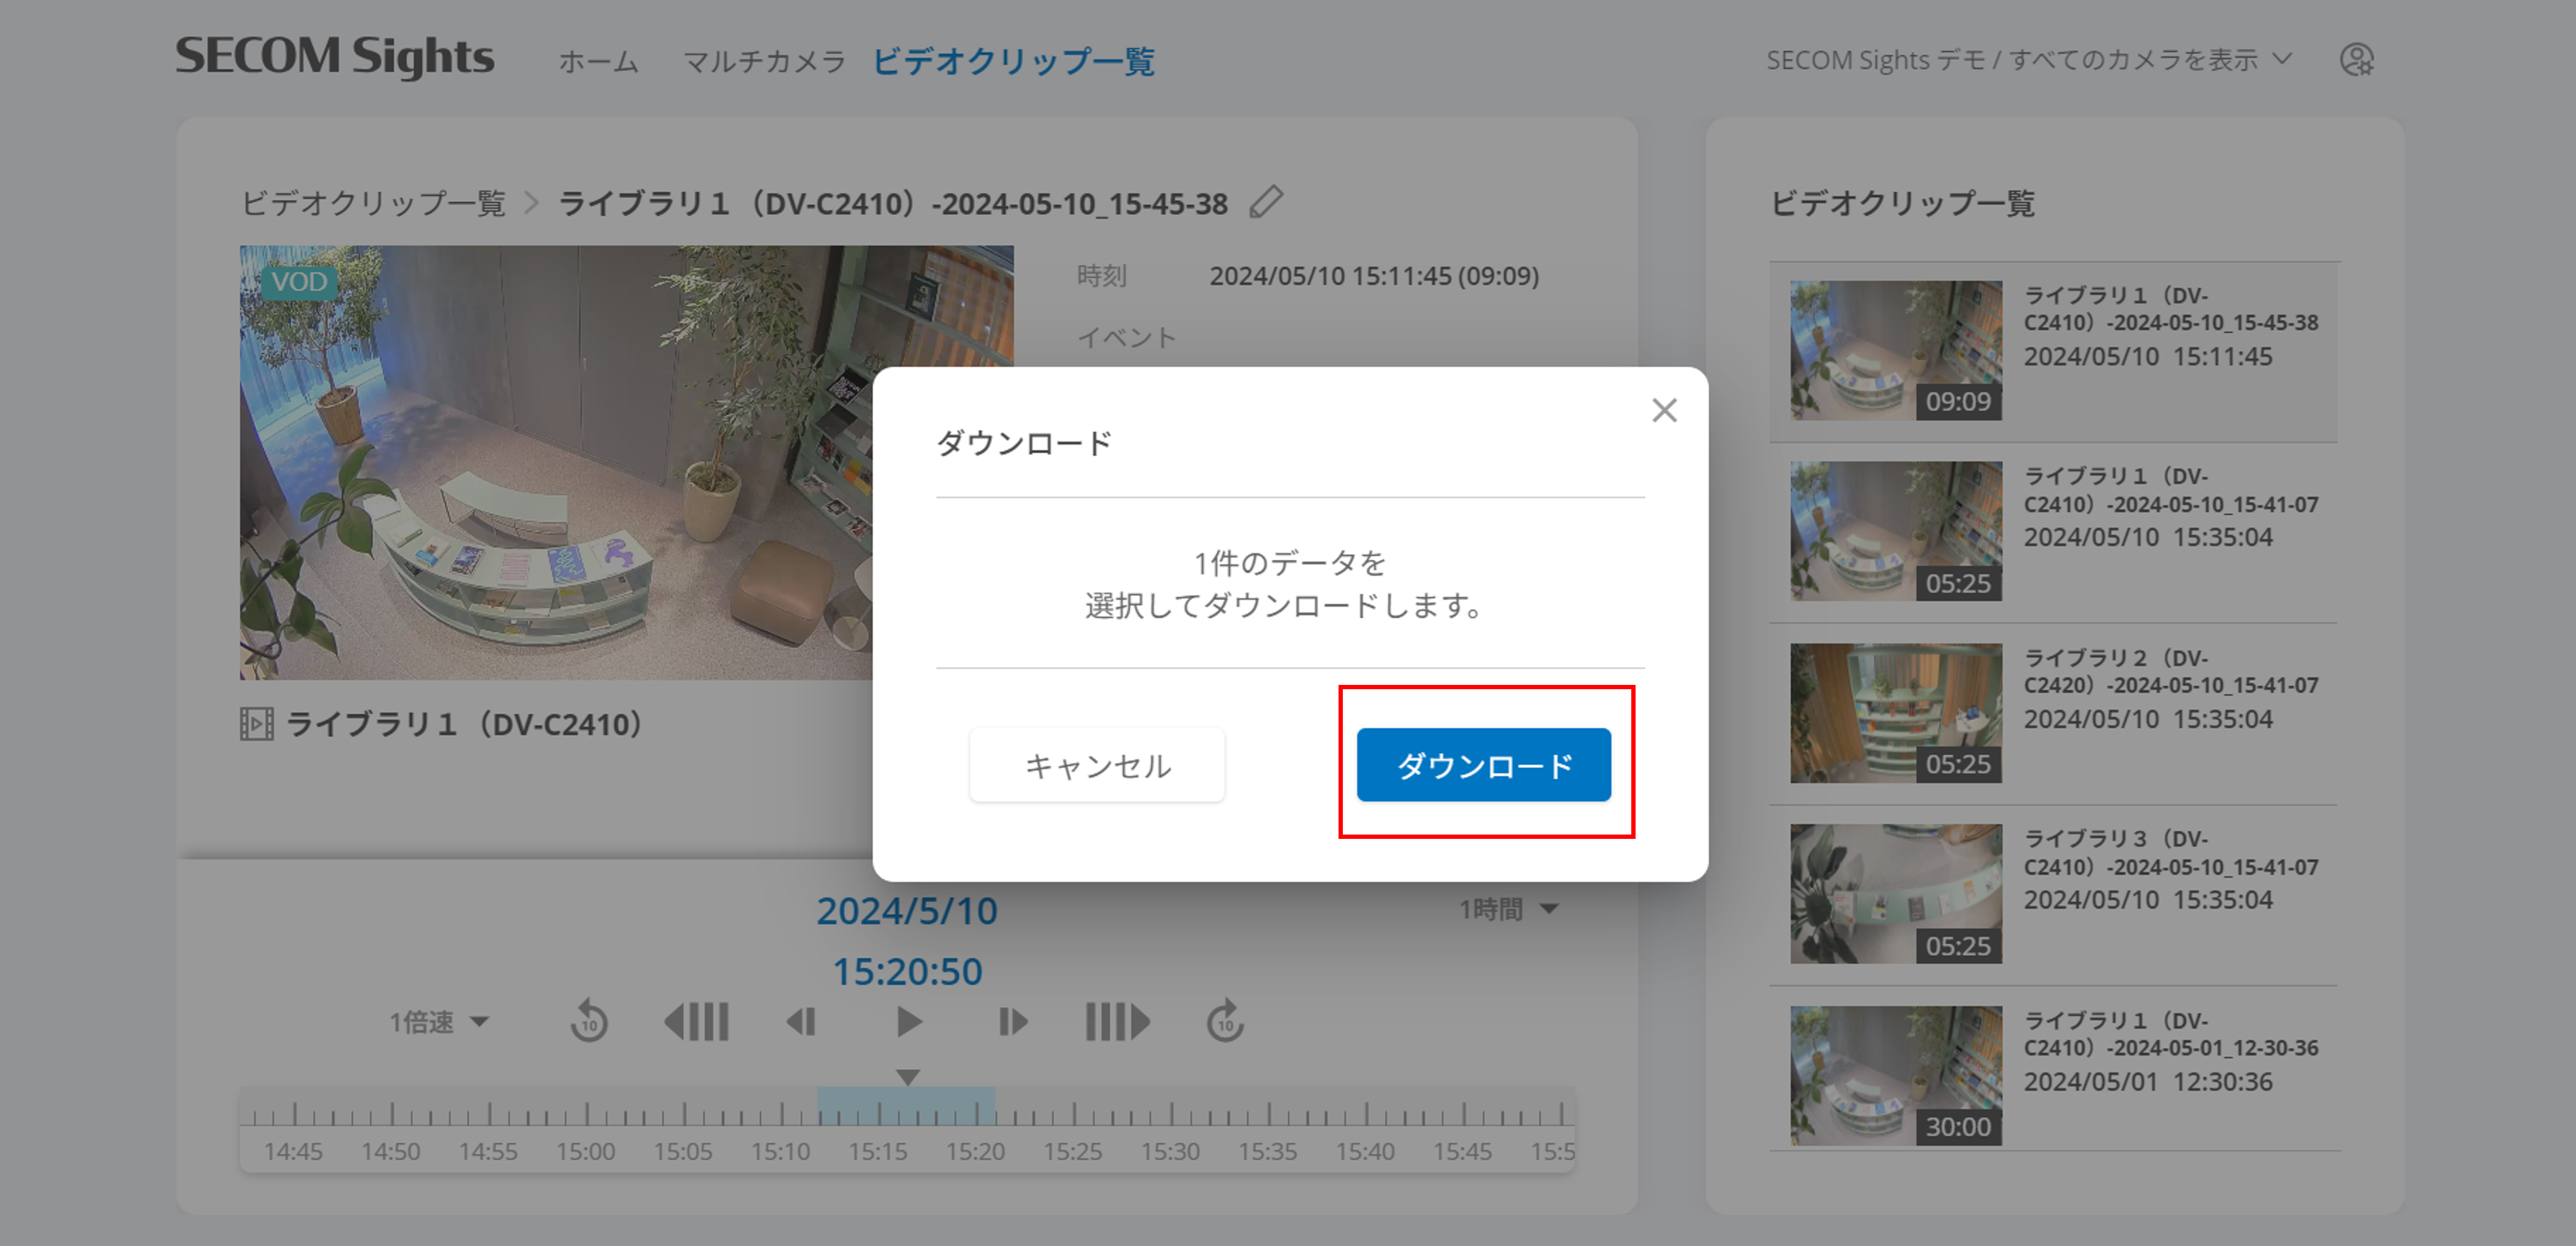Click the film clip icon beside ライブラリ１
Viewport: 2576px width, 1246px height.
256,724
